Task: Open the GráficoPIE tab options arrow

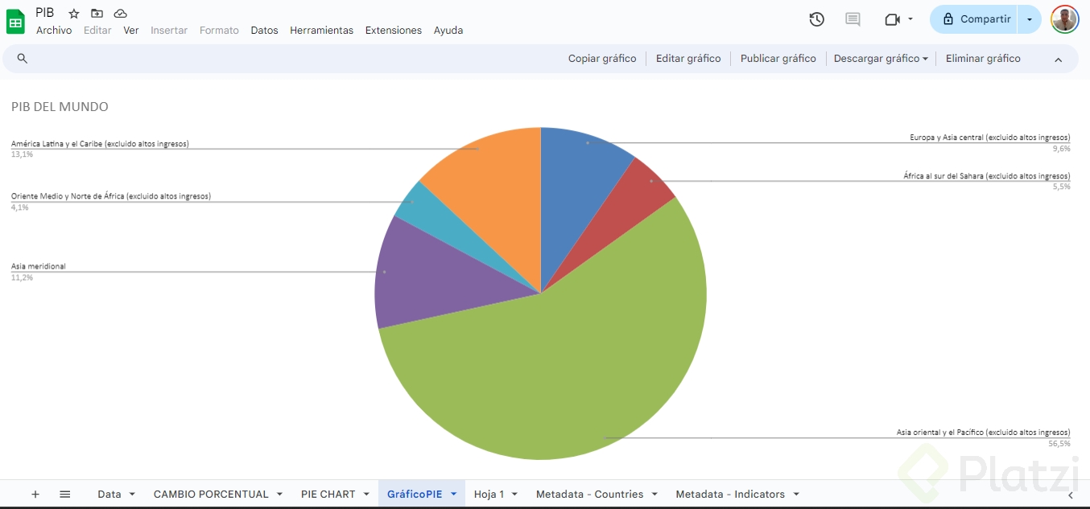Action: pos(453,495)
